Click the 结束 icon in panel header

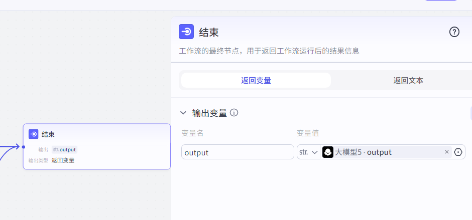point(186,32)
